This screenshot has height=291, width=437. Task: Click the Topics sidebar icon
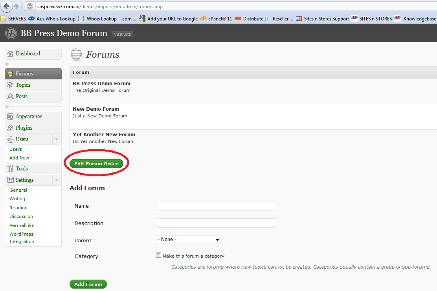10,85
